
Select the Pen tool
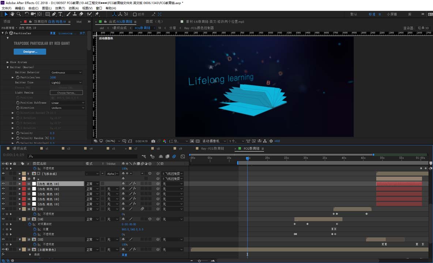pos(54,14)
